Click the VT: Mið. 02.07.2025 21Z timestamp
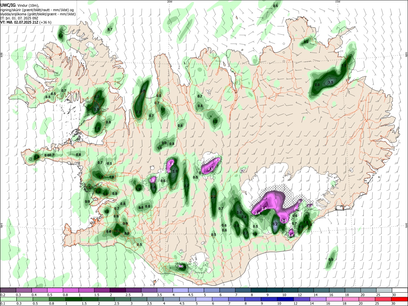Screen dimensions: 408x306 19,22
